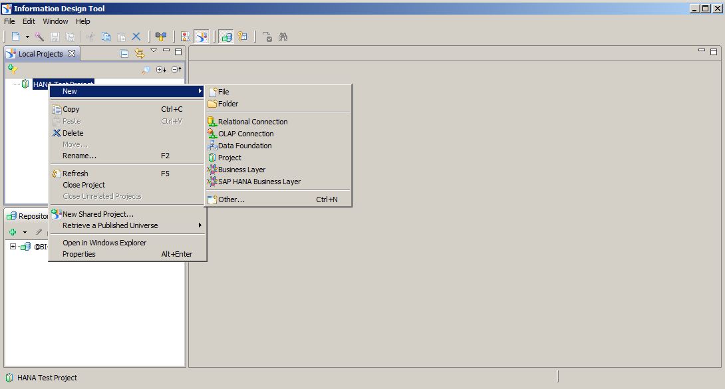Select Data Foundation from the New submenu
Screen dimensions: 725x389
(x=244, y=146)
